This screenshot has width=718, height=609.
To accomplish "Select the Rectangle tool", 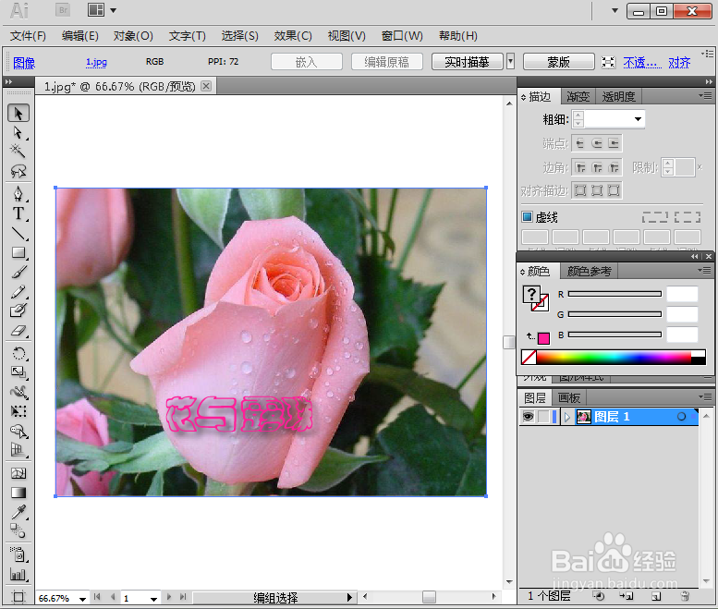I will [x=18, y=253].
